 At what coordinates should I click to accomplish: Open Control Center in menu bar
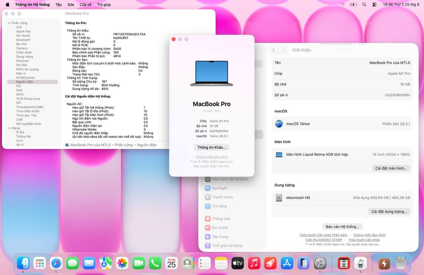[375, 5]
